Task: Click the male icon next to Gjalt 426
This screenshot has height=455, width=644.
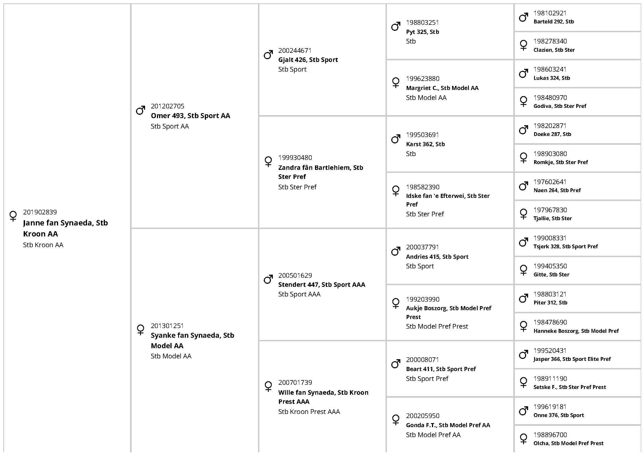Action: click(268, 55)
